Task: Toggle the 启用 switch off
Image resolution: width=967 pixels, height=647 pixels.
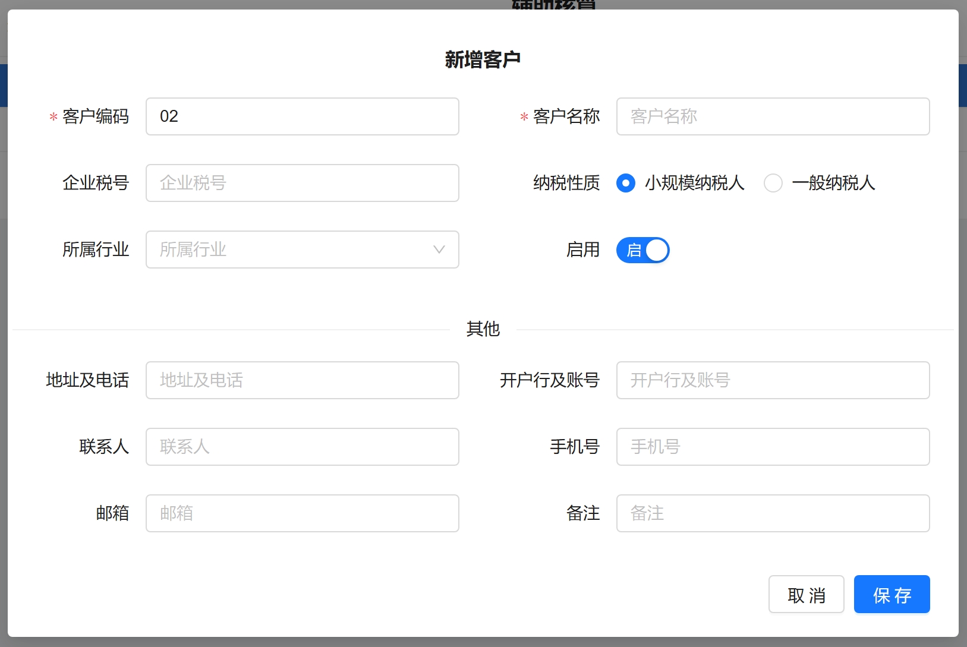Action: coord(643,250)
